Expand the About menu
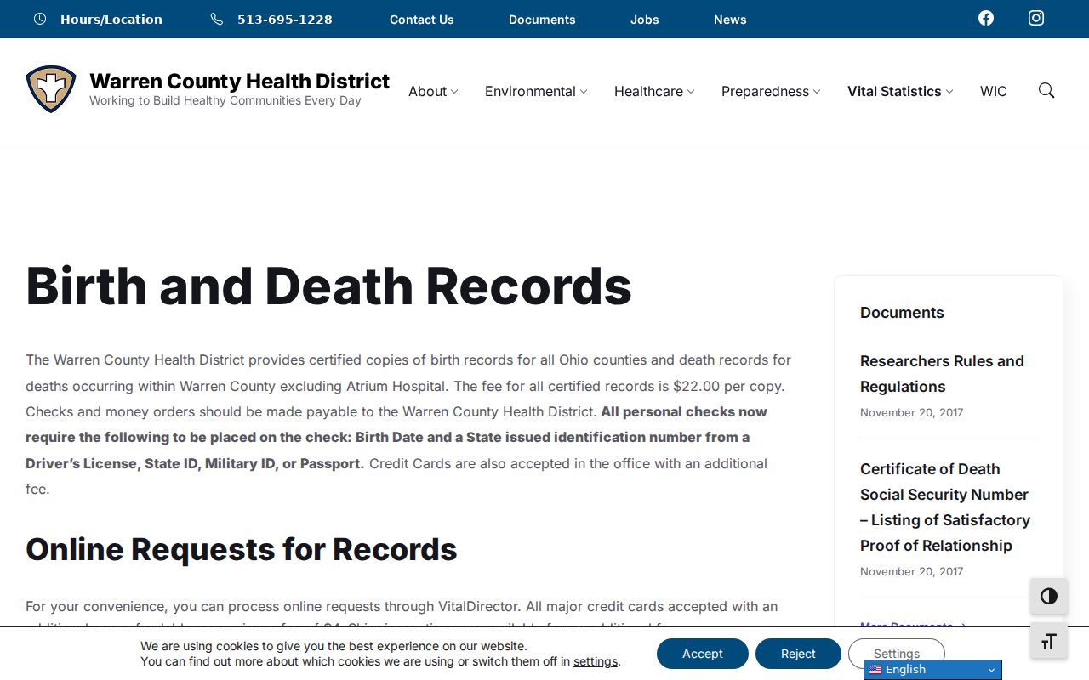 click(x=433, y=91)
